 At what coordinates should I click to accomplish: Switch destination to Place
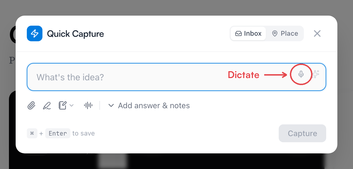click(x=285, y=33)
